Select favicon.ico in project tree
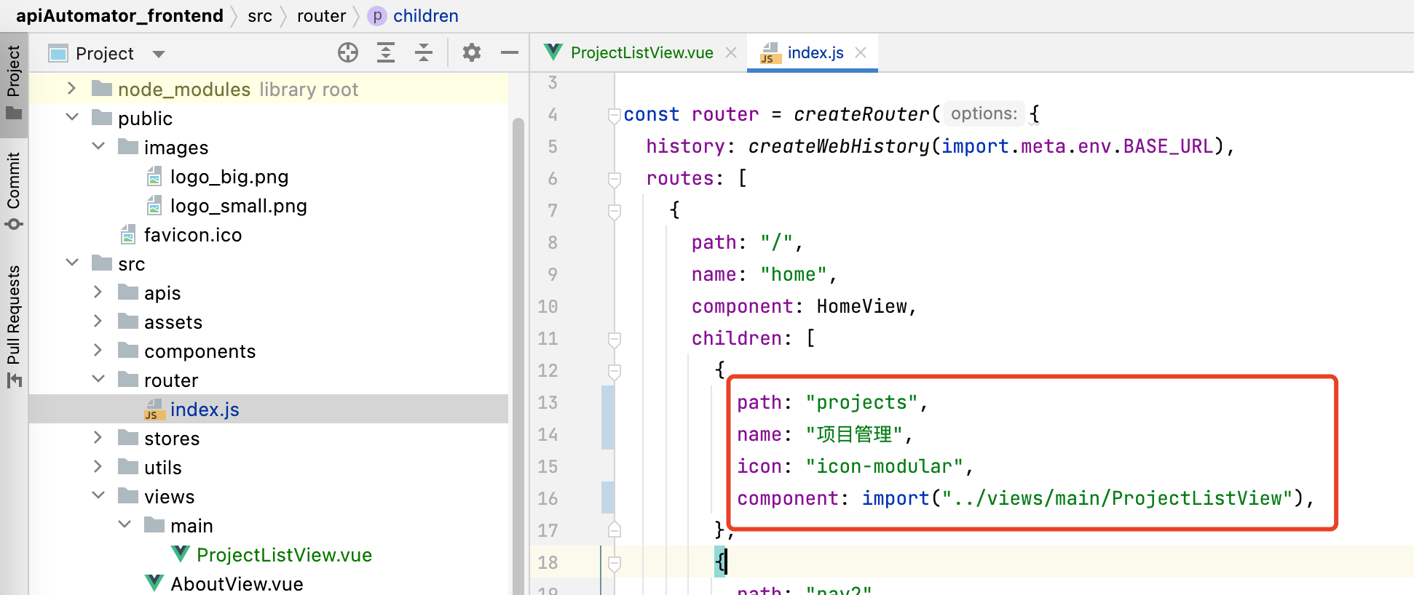 (x=193, y=235)
